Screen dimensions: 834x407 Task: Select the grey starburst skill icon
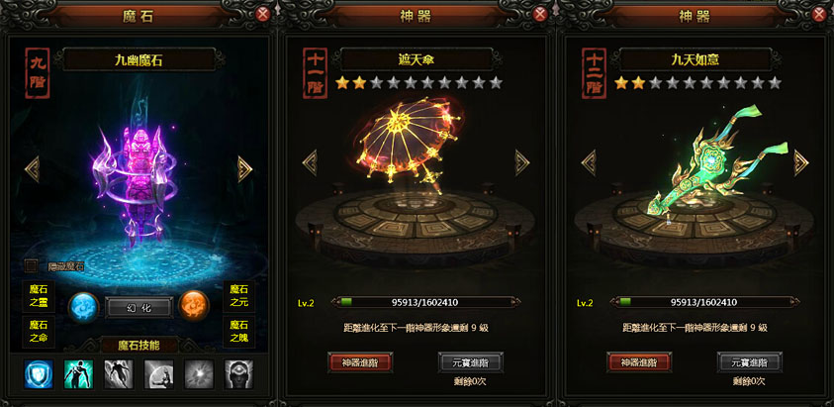point(199,374)
